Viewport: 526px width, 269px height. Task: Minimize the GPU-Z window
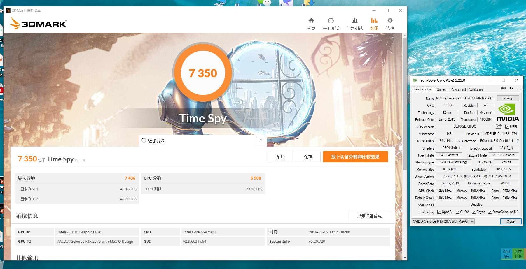pos(490,80)
